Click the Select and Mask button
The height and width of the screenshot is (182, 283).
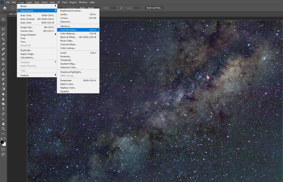coord(154,8)
